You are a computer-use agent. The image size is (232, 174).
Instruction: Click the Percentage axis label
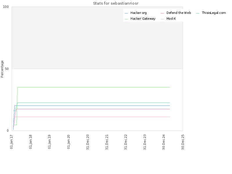coord(2,69)
